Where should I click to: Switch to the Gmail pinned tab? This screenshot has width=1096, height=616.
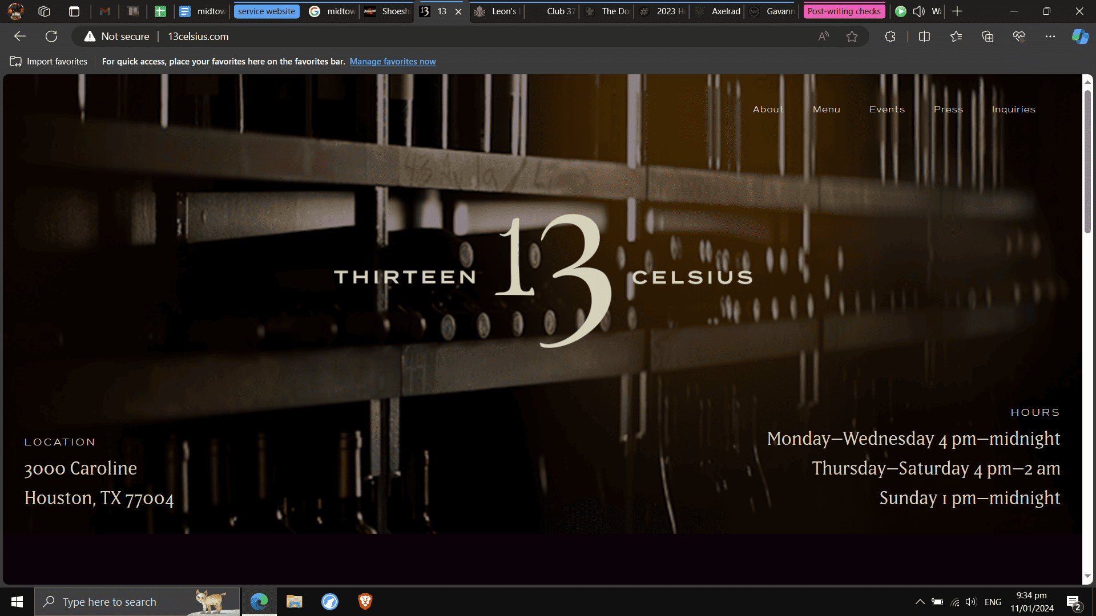(x=104, y=11)
